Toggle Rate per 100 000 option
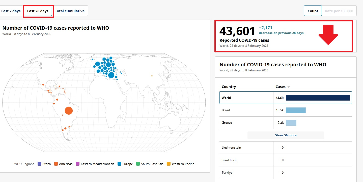 (339, 11)
